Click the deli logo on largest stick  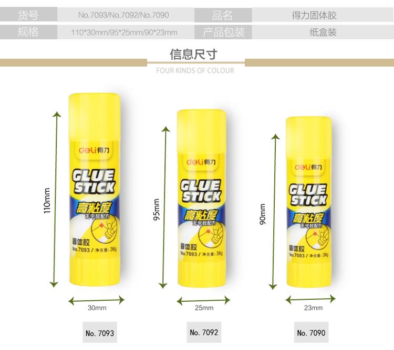tap(94, 150)
